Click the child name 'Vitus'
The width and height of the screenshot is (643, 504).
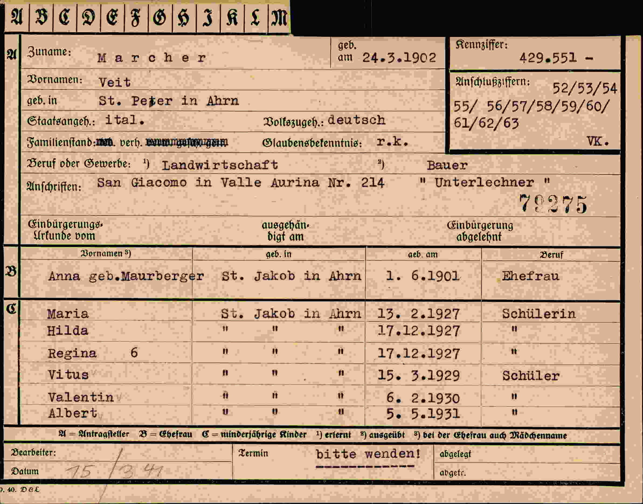[x=68, y=375]
